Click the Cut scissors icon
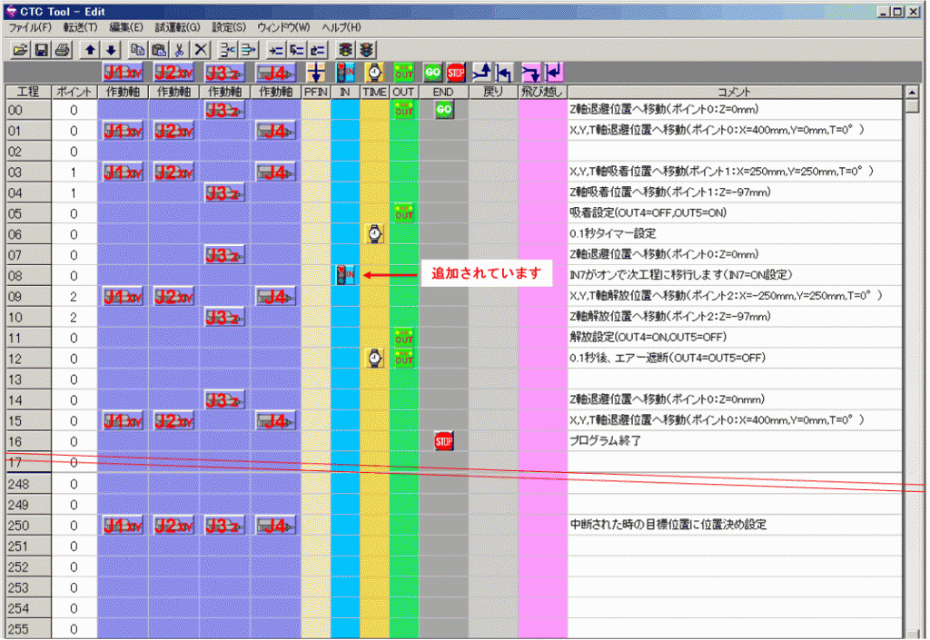Image resolution: width=930 pixels, height=640 pixels. coord(180,50)
